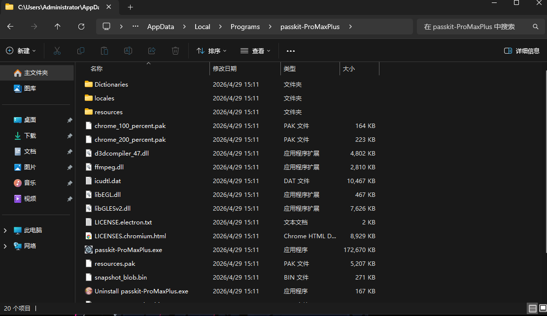The image size is (547, 316).
Task: Expand the 此电脑 tree node
Action: coord(5,230)
